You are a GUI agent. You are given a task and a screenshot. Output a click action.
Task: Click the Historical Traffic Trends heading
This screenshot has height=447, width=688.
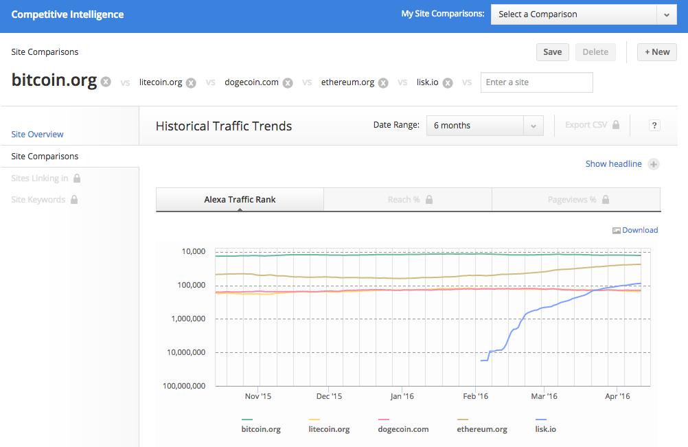224,126
